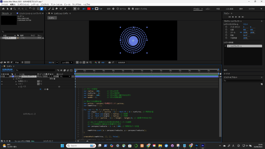Select the Type text tool

coord(45,9)
